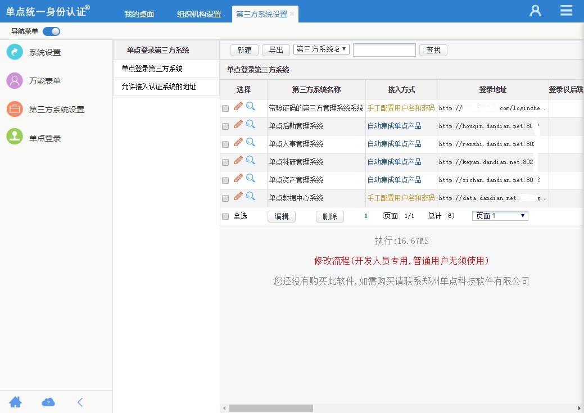The image size is (584, 413).
Task: Click the 第三方系统设置 briefcase icon
Action: 15,109
